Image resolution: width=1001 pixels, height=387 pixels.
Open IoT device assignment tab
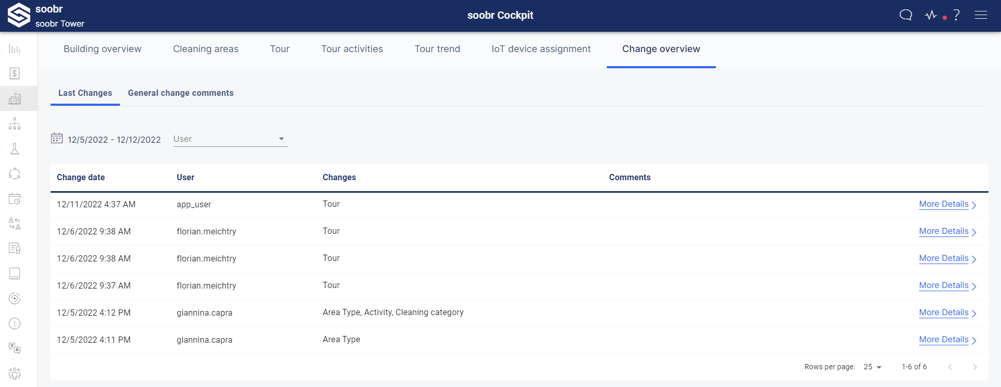pos(541,49)
